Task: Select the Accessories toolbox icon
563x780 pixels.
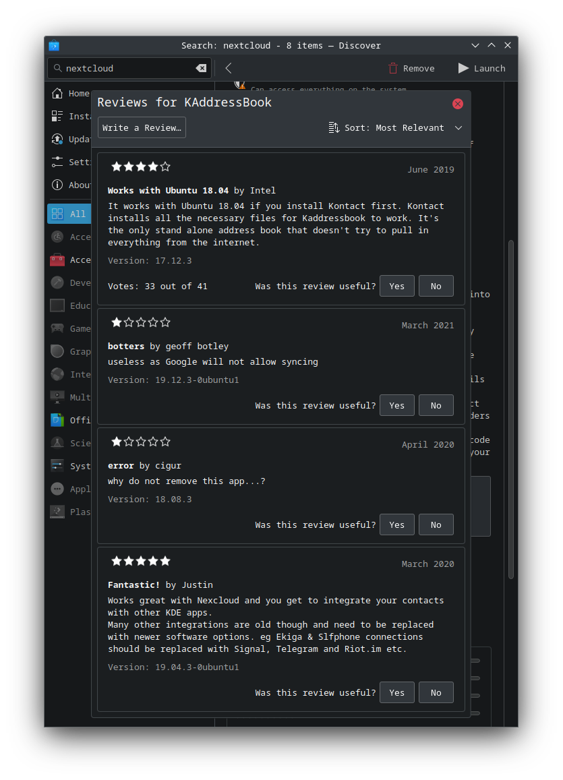Action: pos(57,260)
